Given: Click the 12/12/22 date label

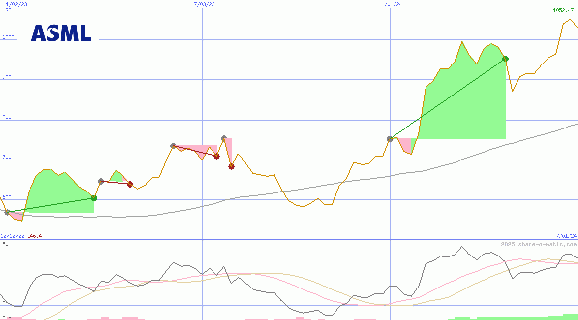Looking at the screenshot, I should 12,236.
